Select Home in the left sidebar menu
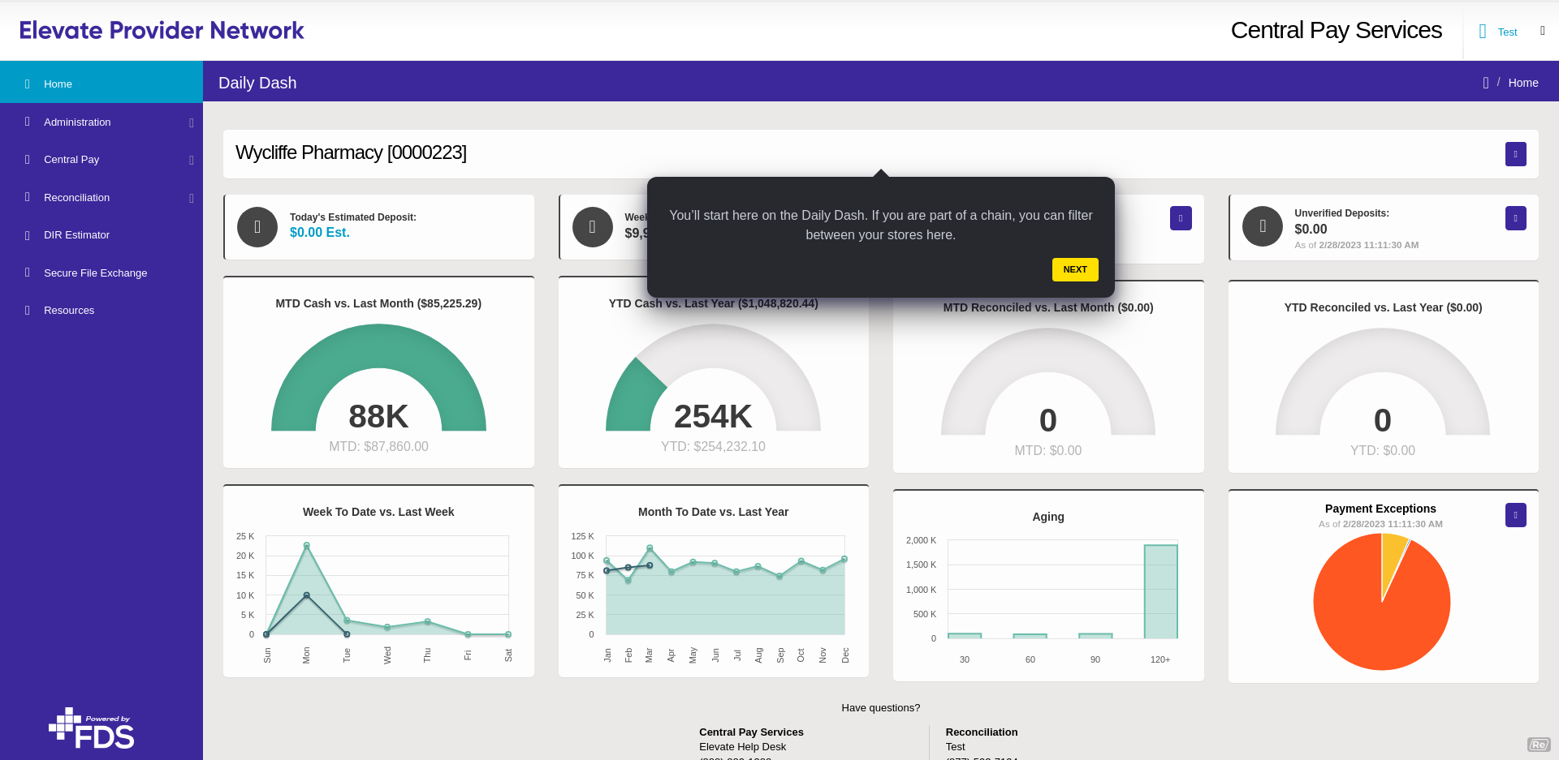This screenshot has width=1559, height=760. click(58, 84)
